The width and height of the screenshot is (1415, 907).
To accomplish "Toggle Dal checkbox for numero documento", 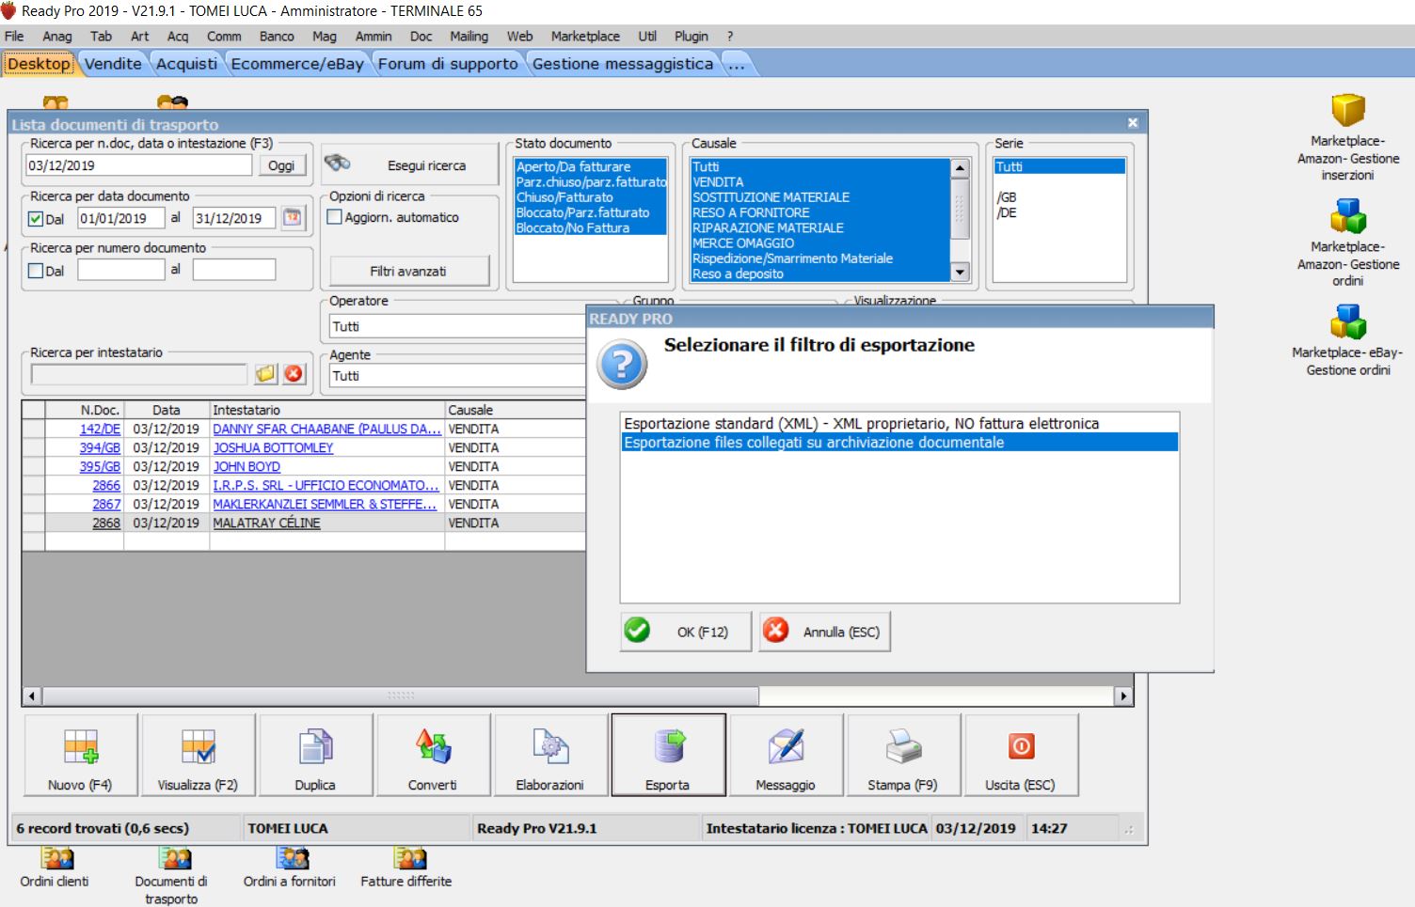I will tap(36, 271).
